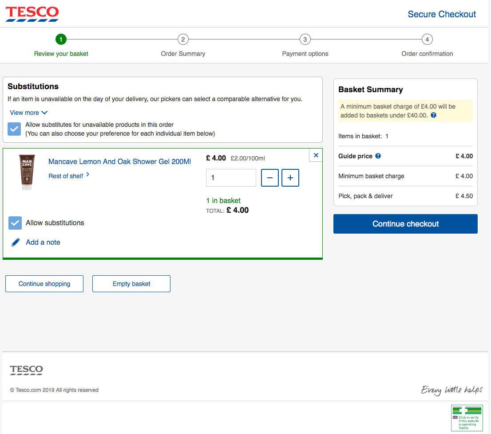Uncheck Allow substitutions for the shower gel
This screenshot has height=434, width=491.
click(15, 223)
